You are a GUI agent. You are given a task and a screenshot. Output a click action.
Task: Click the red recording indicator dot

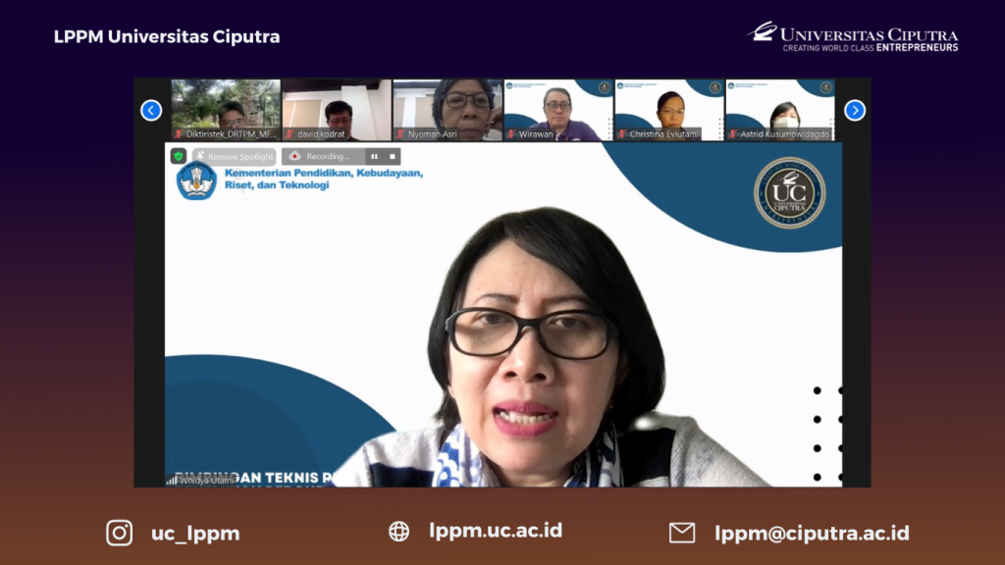point(294,155)
